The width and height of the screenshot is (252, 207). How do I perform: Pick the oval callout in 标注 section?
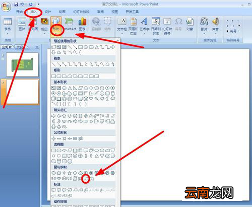[64, 190]
